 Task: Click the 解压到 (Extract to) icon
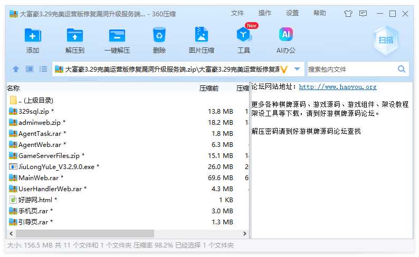point(75,35)
